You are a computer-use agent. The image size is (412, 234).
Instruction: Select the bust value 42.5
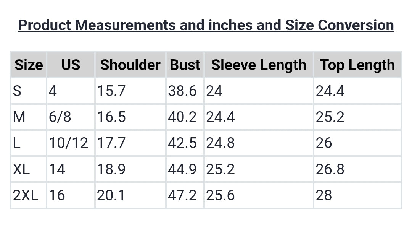point(182,143)
